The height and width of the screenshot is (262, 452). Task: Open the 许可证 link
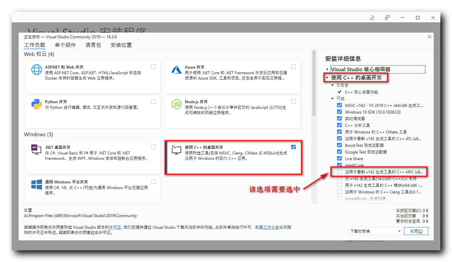tap(115, 227)
